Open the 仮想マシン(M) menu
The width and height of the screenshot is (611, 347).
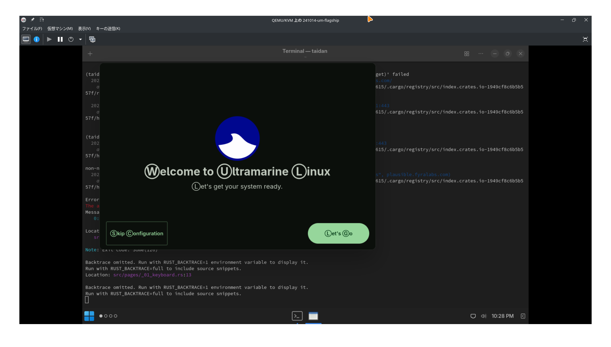[60, 29]
